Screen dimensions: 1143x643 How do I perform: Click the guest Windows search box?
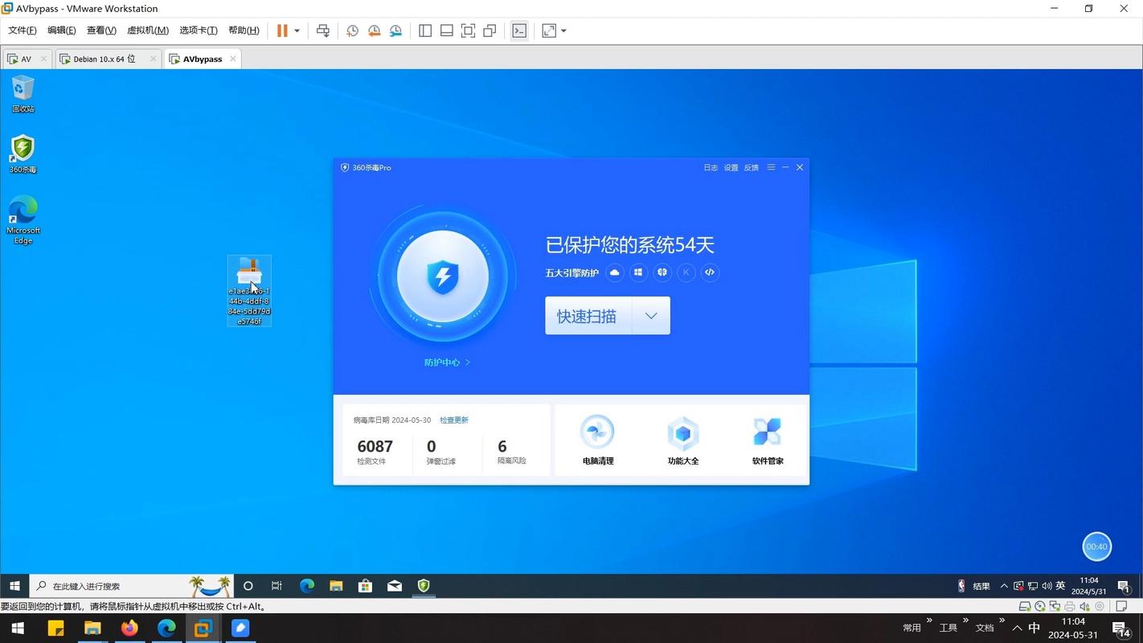[121, 586]
